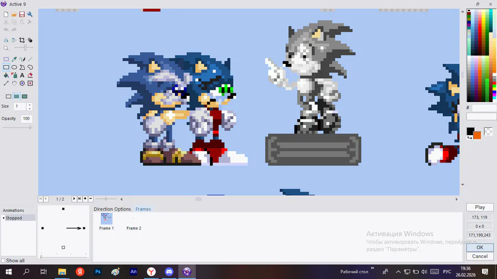Viewport: 497px width, 279px height.
Task: Jump to last frame button
Action: [x=80, y=198]
